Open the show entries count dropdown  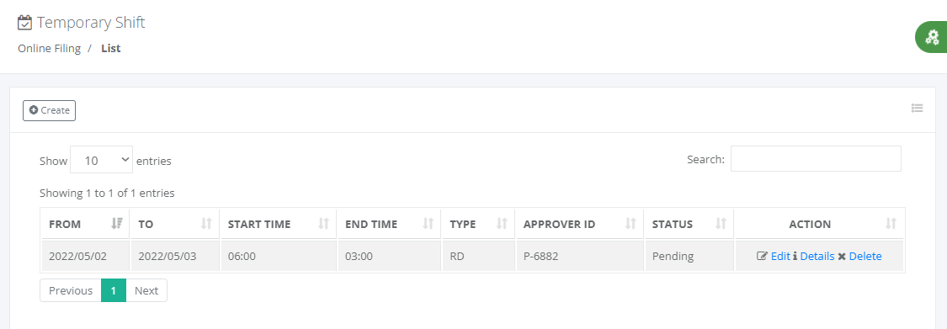[x=102, y=160]
